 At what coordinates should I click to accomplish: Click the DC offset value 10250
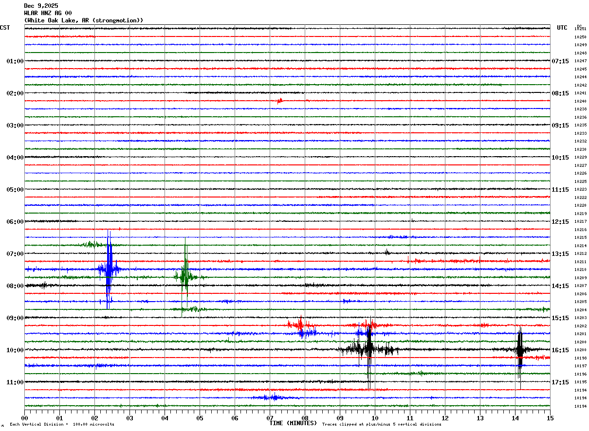coord(580,37)
